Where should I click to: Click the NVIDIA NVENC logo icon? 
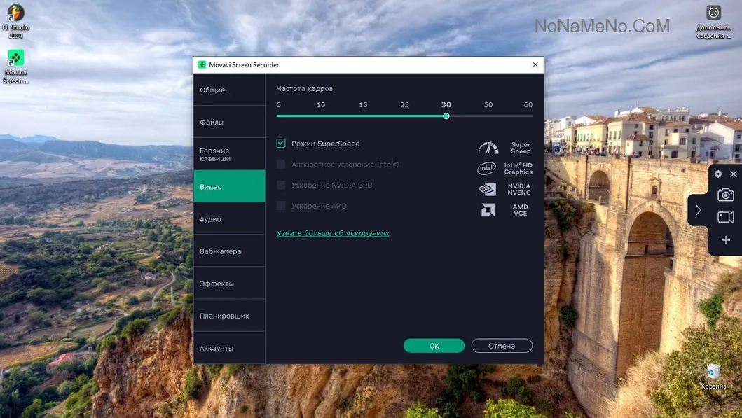point(488,189)
